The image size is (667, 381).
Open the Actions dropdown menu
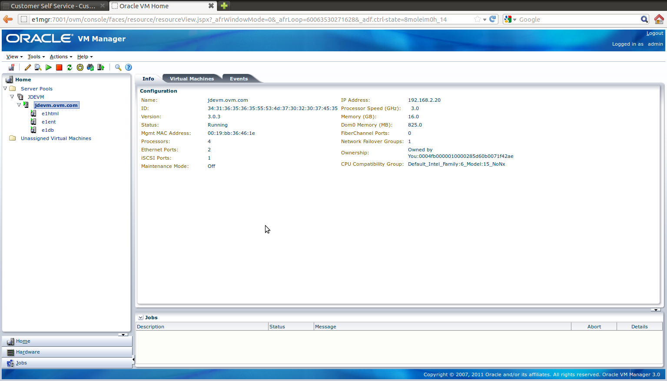pyautogui.click(x=61, y=57)
